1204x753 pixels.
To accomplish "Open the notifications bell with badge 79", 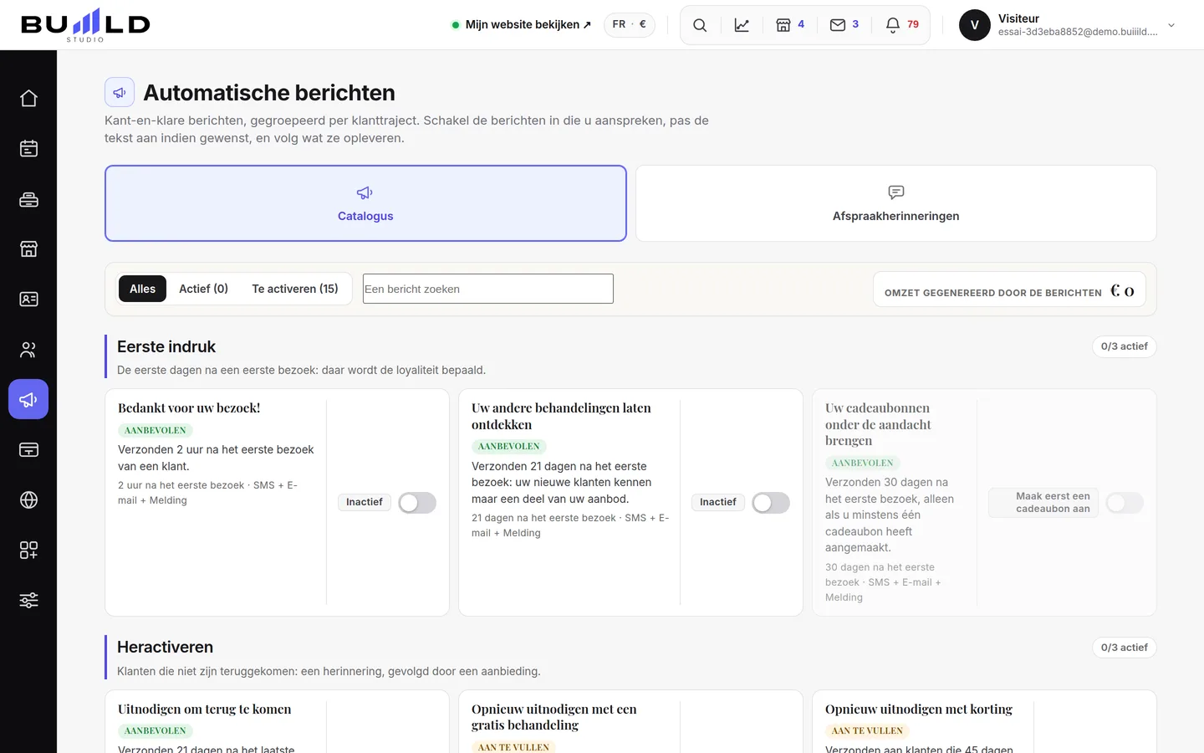I will click(x=902, y=25).
